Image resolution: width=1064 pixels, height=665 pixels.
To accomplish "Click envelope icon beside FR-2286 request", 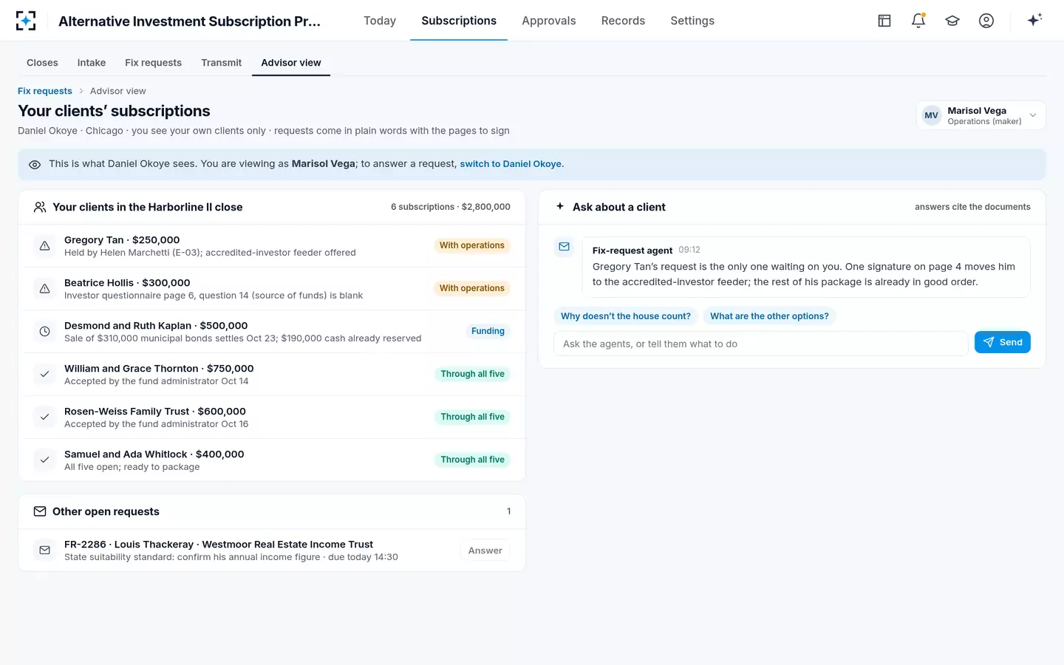I will (x=45, y=550).
